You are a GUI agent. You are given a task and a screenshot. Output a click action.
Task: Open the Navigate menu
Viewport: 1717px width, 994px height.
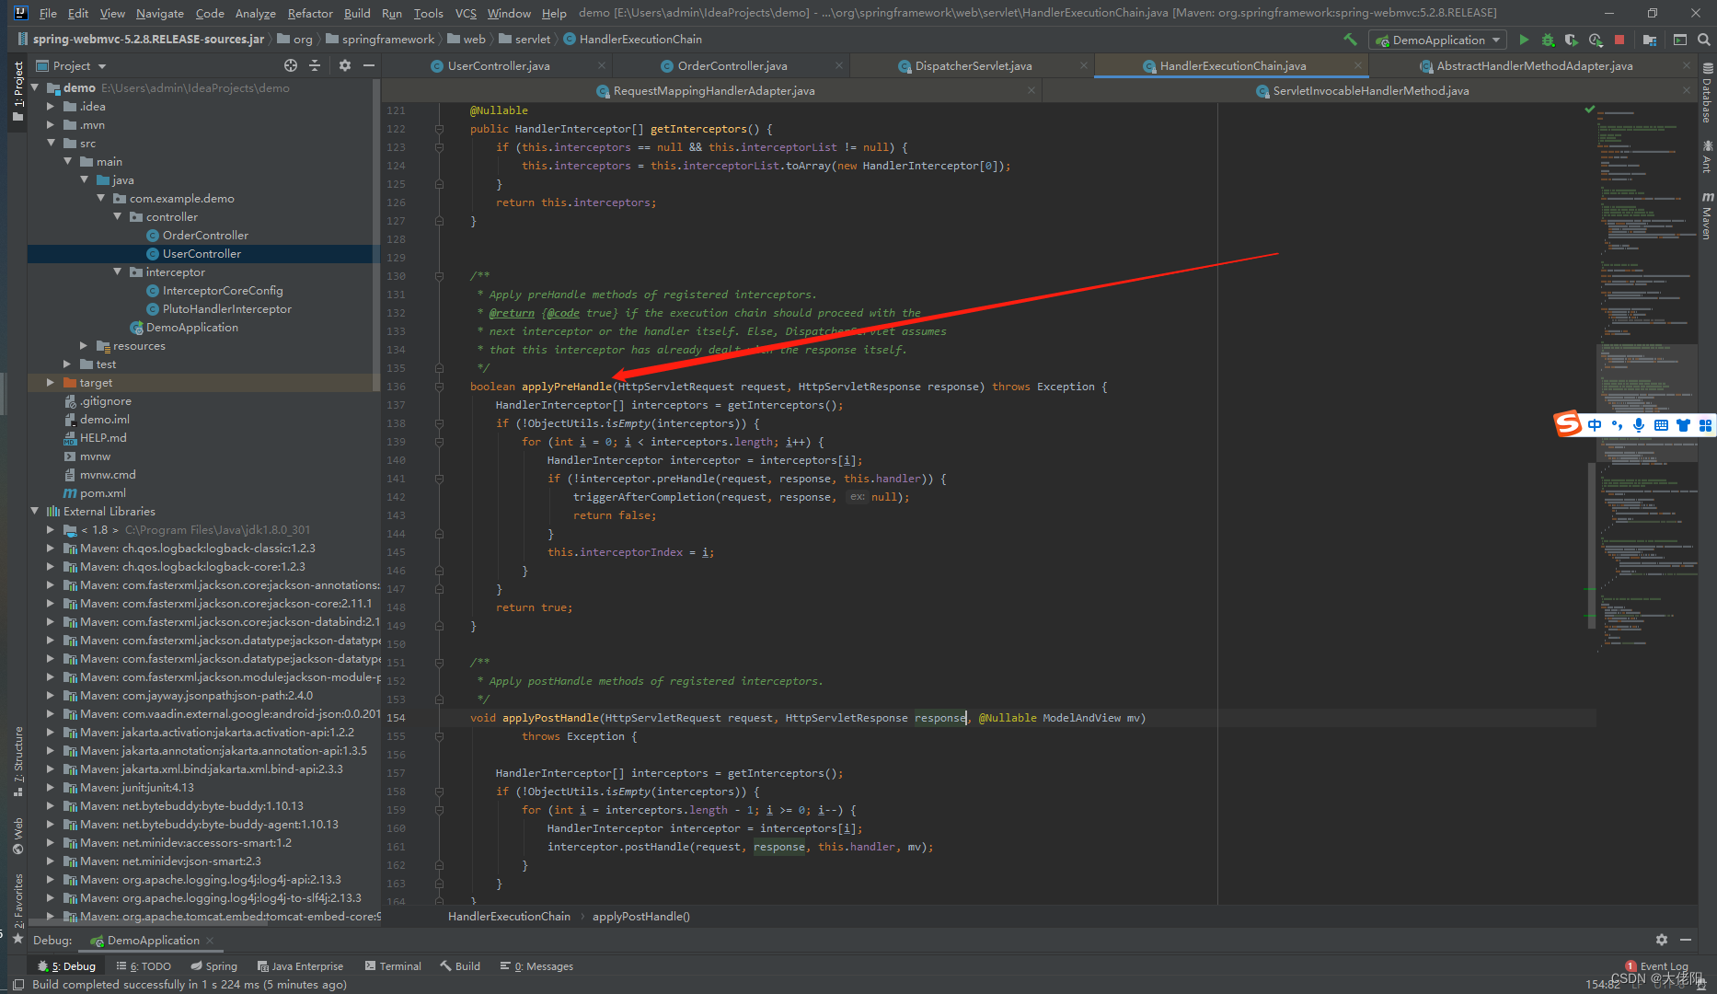click(x=160, y=13)
